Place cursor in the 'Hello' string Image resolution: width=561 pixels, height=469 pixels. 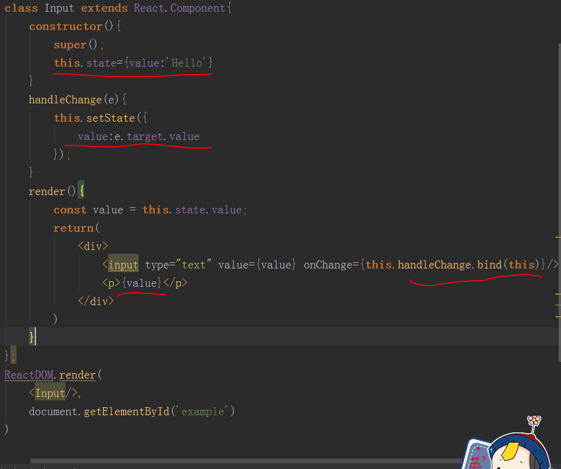click(x=189, y=63)
